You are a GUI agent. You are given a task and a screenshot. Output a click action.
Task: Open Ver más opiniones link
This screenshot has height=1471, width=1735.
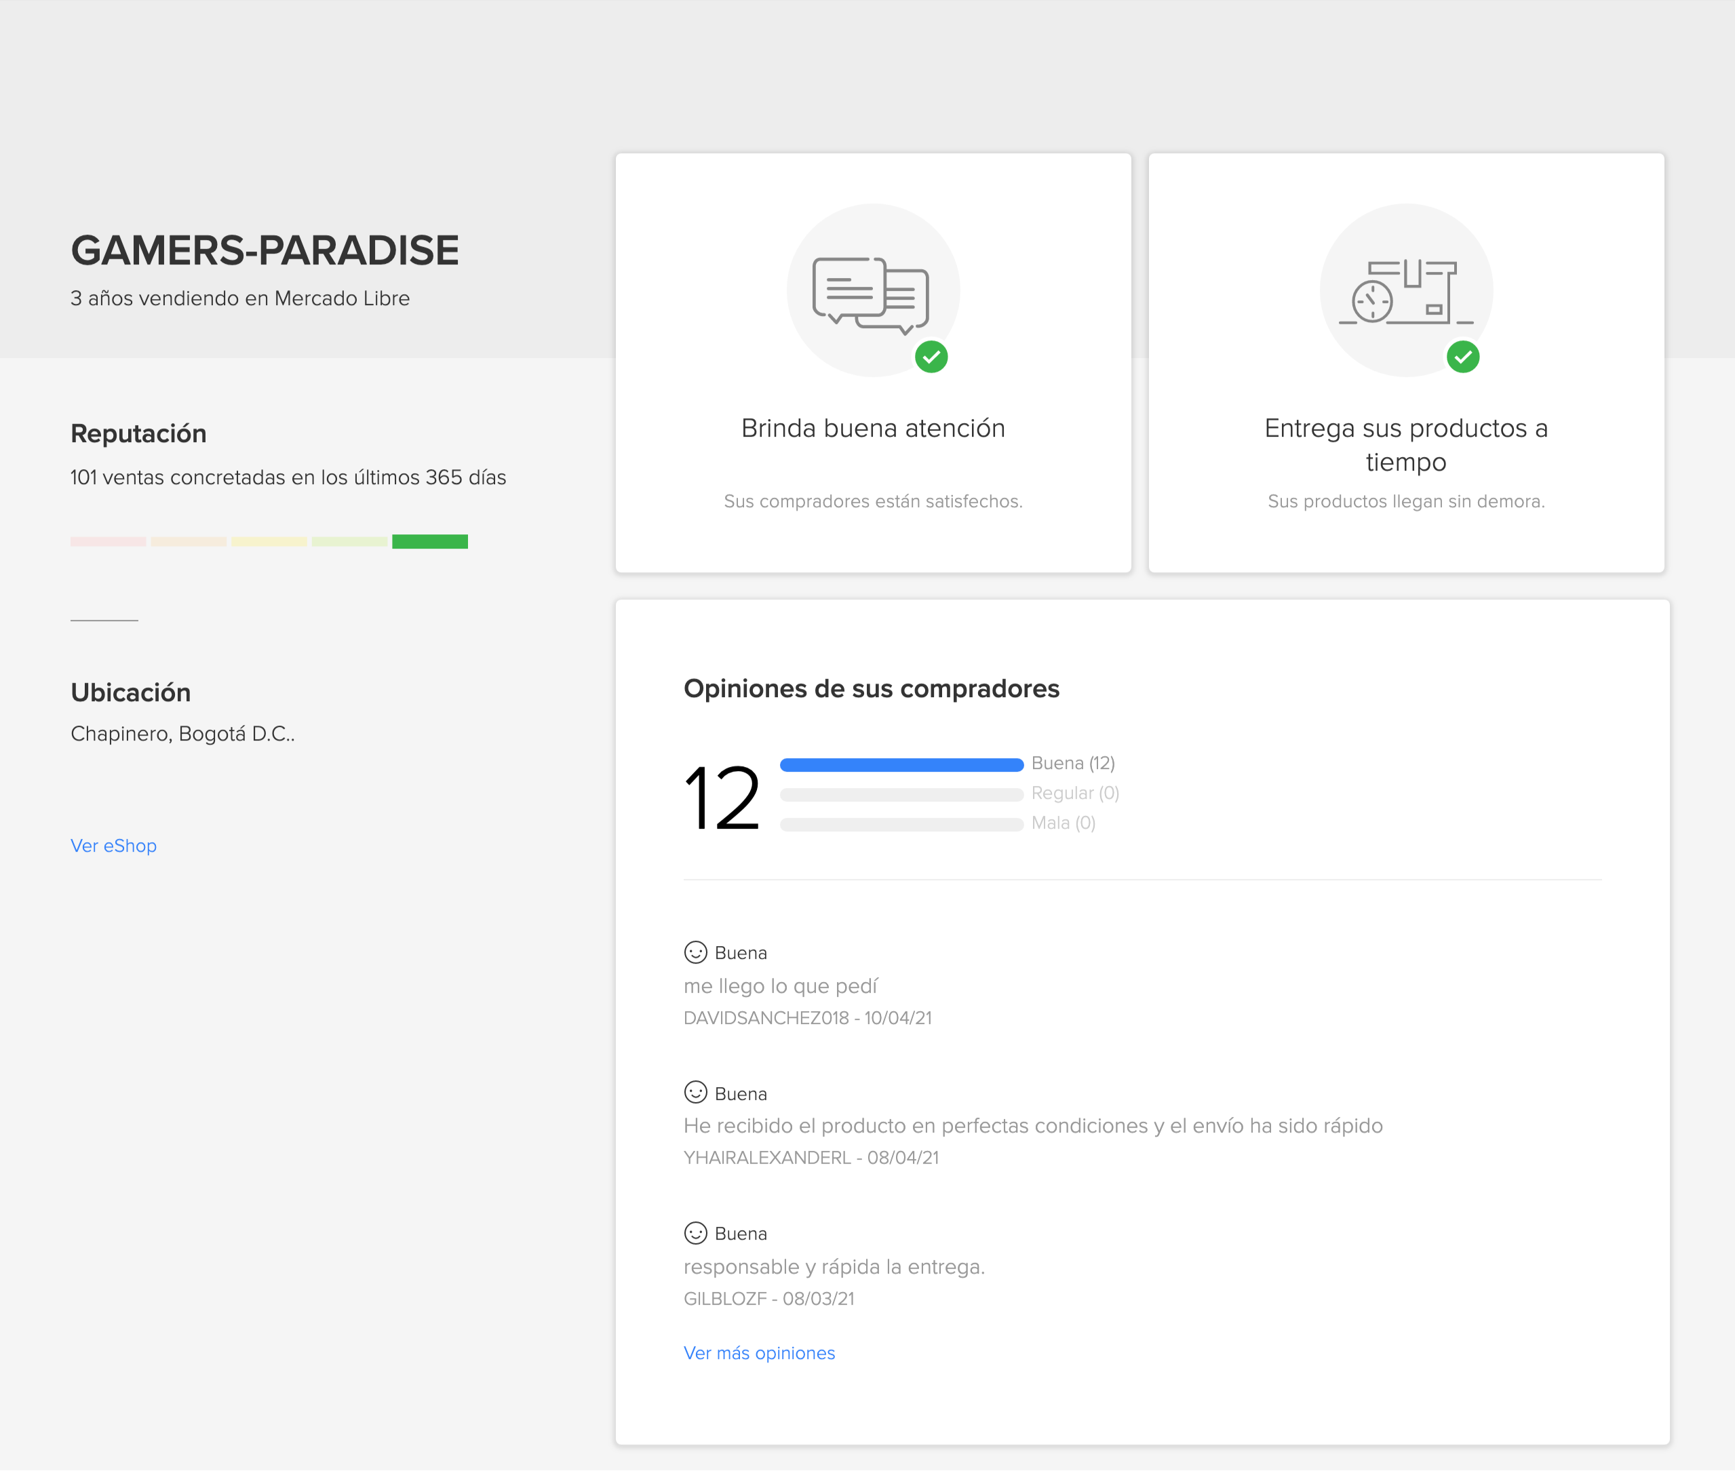coord(758,1352)
